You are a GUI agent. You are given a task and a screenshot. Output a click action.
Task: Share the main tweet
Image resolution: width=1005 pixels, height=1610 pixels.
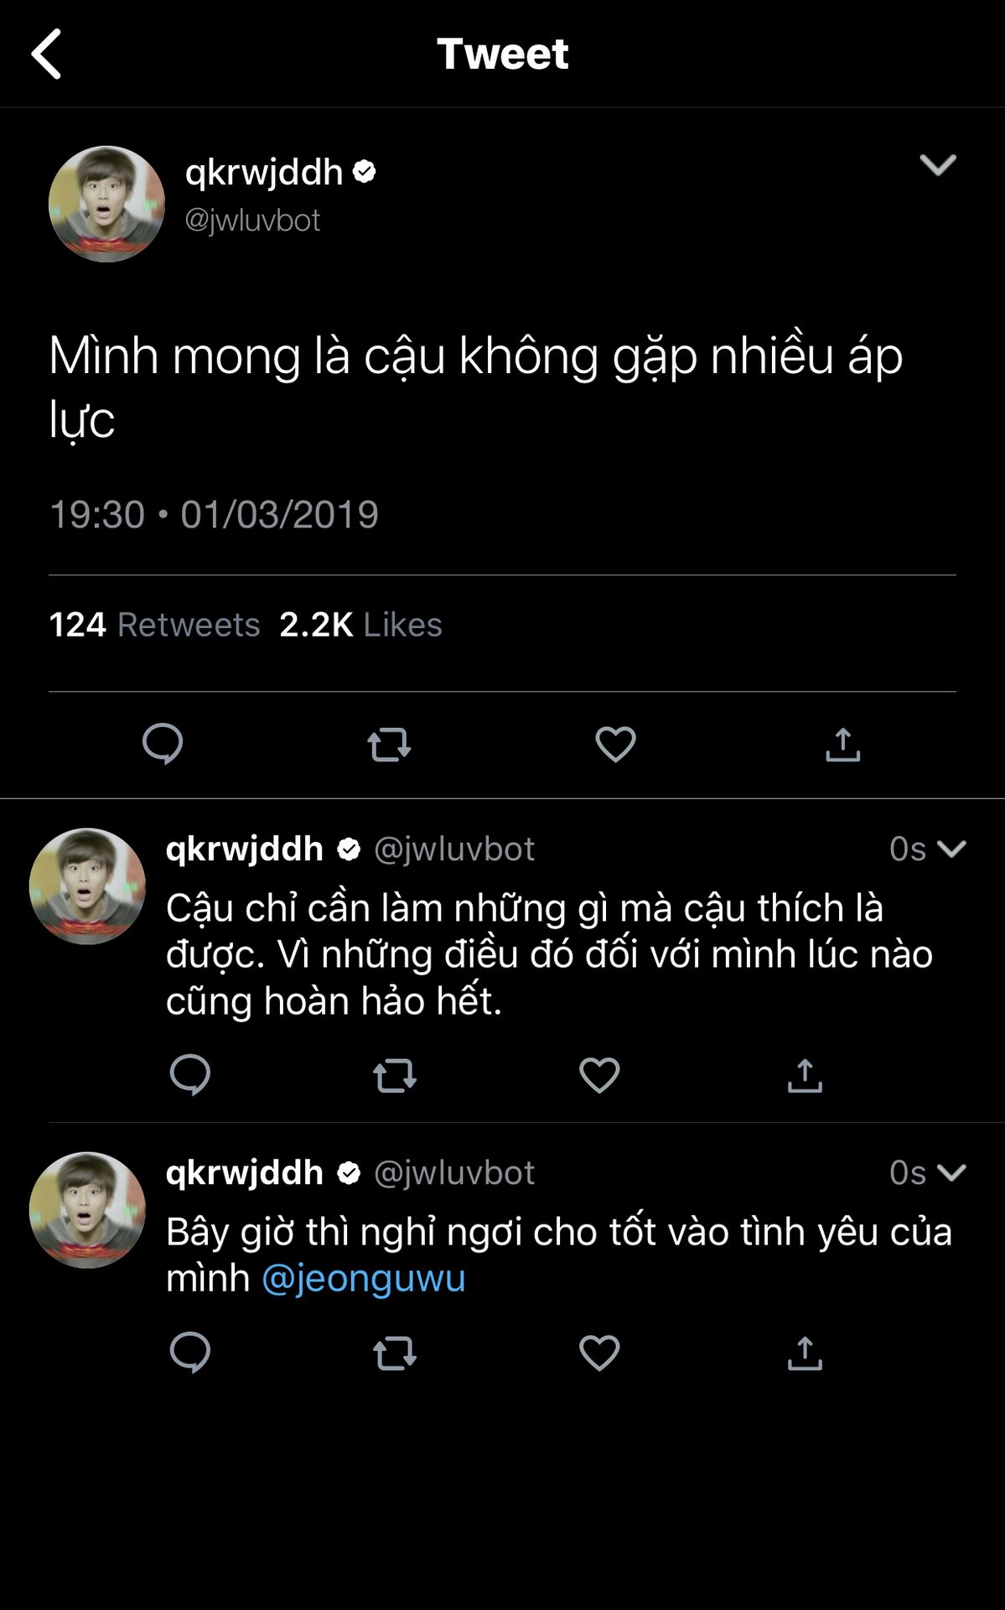pyautogui.click(x=842, y=744)
